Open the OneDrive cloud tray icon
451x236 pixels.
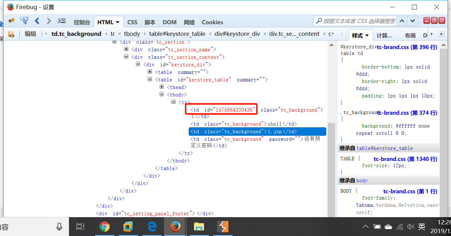[388, 227]
